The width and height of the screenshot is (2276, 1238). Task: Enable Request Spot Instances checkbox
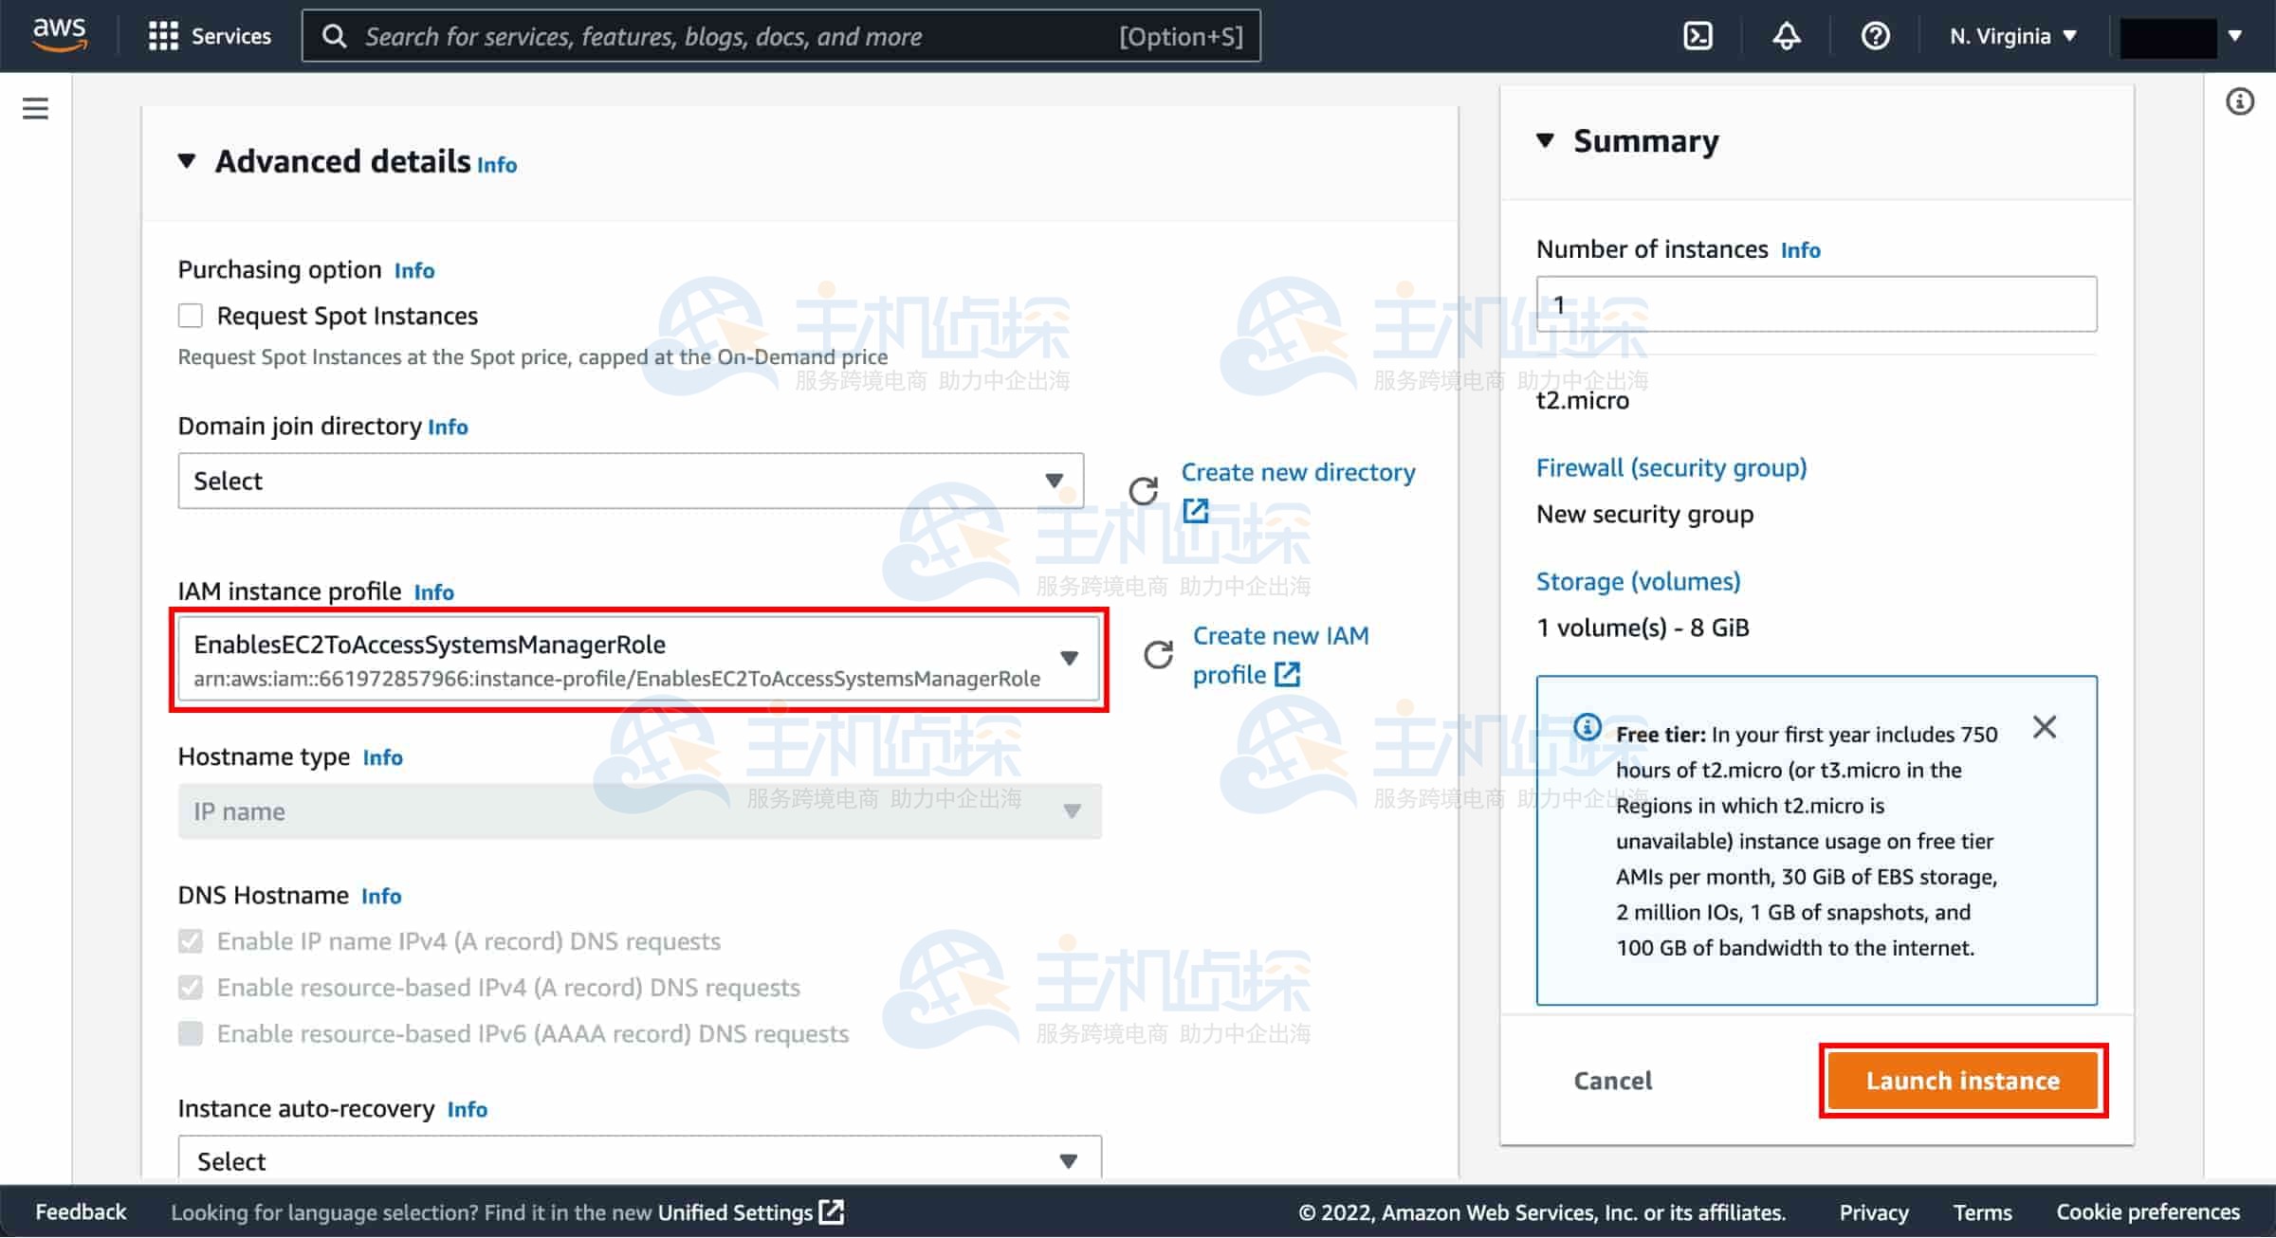(191, 316)
